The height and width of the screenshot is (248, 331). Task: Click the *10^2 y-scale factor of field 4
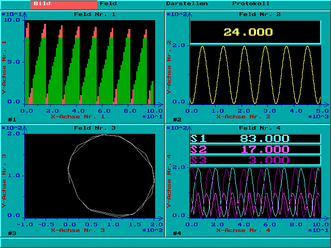(x=177, y=128)
